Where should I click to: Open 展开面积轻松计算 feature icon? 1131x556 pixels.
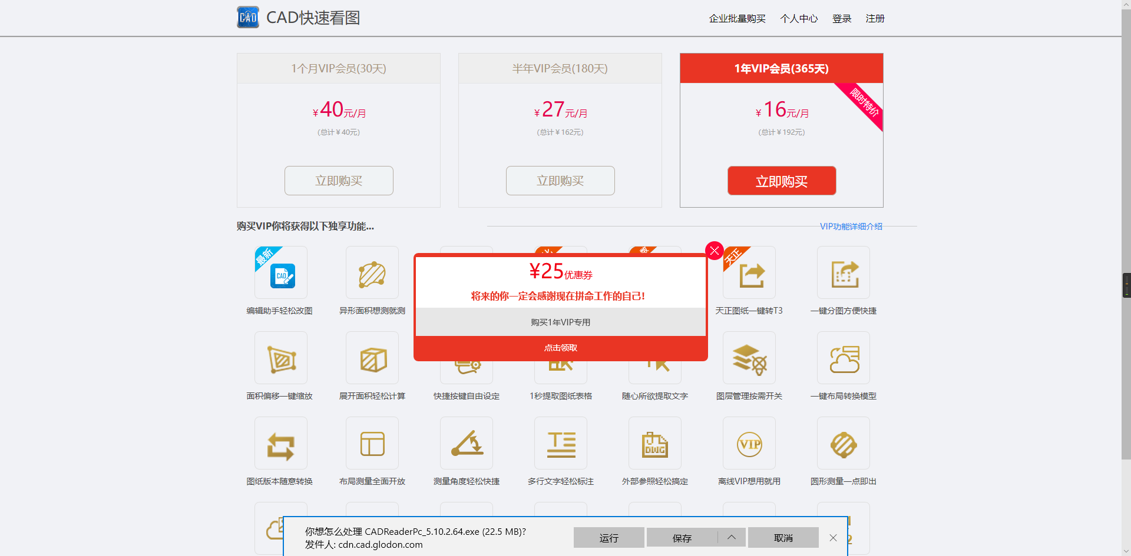point(372,358)
